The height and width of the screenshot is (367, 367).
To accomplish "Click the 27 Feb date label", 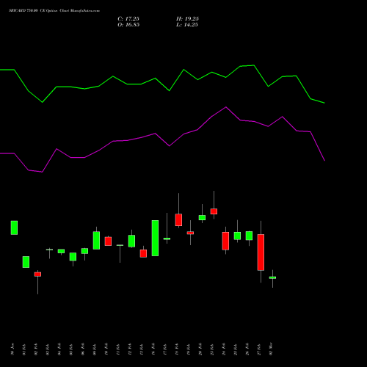I will 259,349.
